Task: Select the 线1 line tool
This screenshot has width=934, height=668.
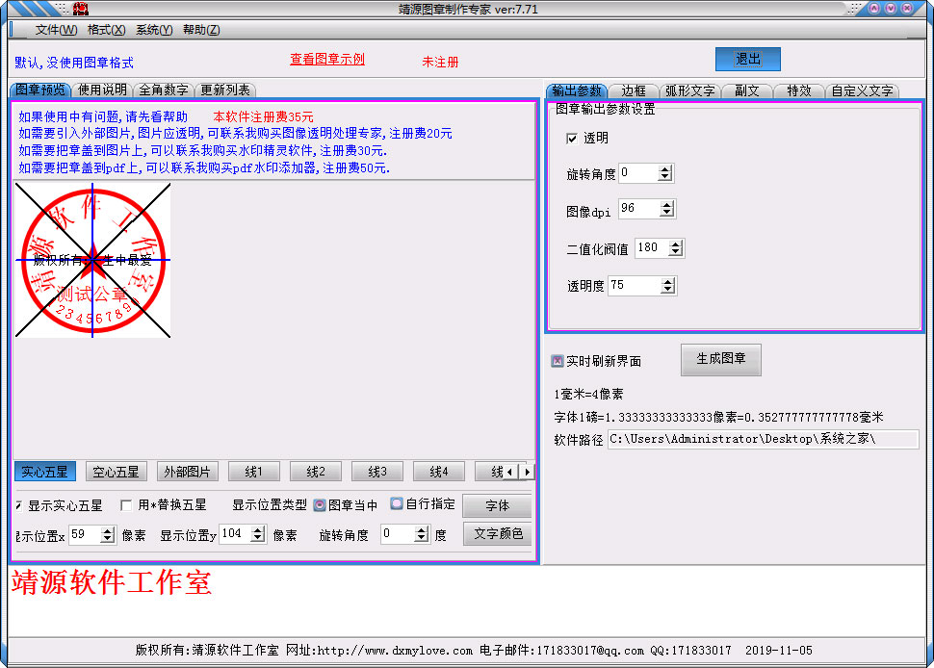Action: click(x=253, y=471)
